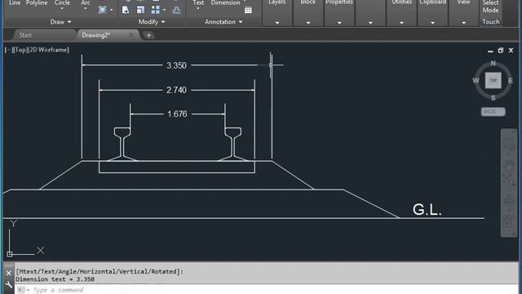Select the 2.740 dimension text

tap(176, 91)
